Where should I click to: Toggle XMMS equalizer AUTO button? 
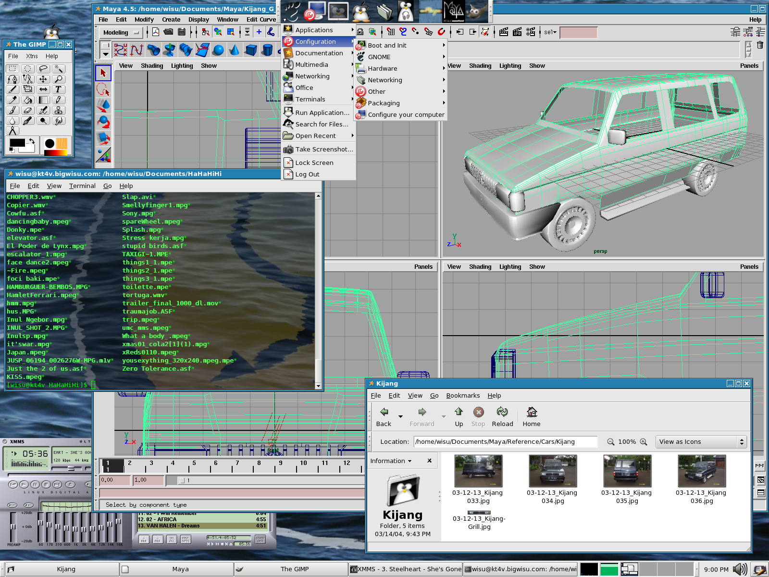(29, 505)
